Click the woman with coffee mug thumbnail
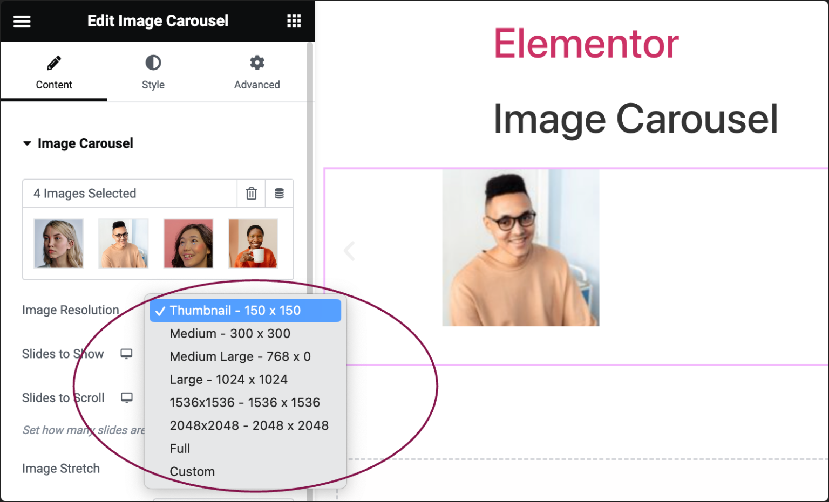Image resolution: width=829 pixels, height=502 pixels. [253, 243]
